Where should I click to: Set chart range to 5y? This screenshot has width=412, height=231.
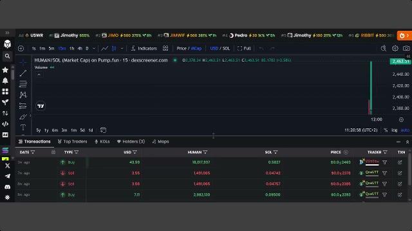[39, 130]
